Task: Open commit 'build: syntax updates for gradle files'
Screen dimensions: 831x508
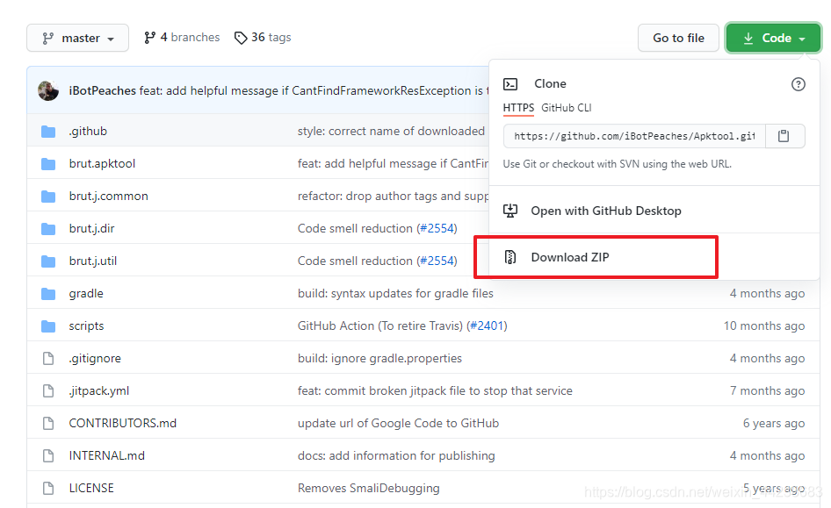Action: tap(395, 294)
